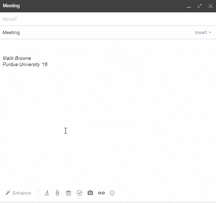216x203 pixels.
Task: Click the circled checkmark icon
Action: (79, 193)
